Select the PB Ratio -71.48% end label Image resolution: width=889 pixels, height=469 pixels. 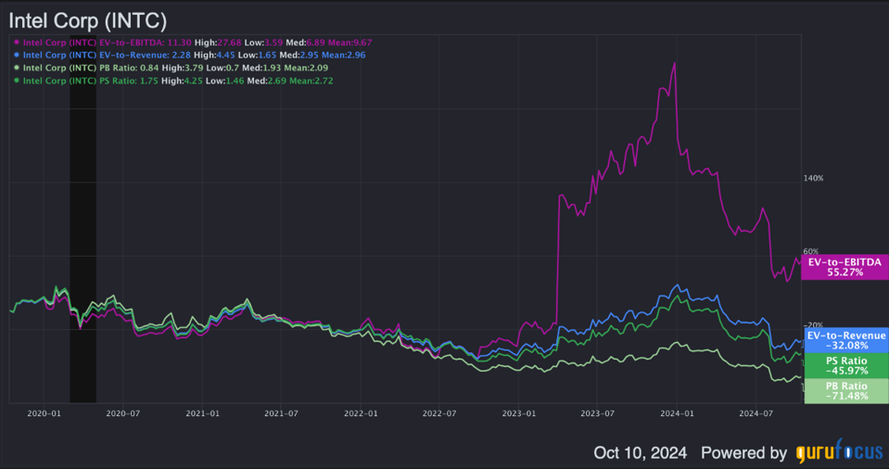[x=834, y=390]
